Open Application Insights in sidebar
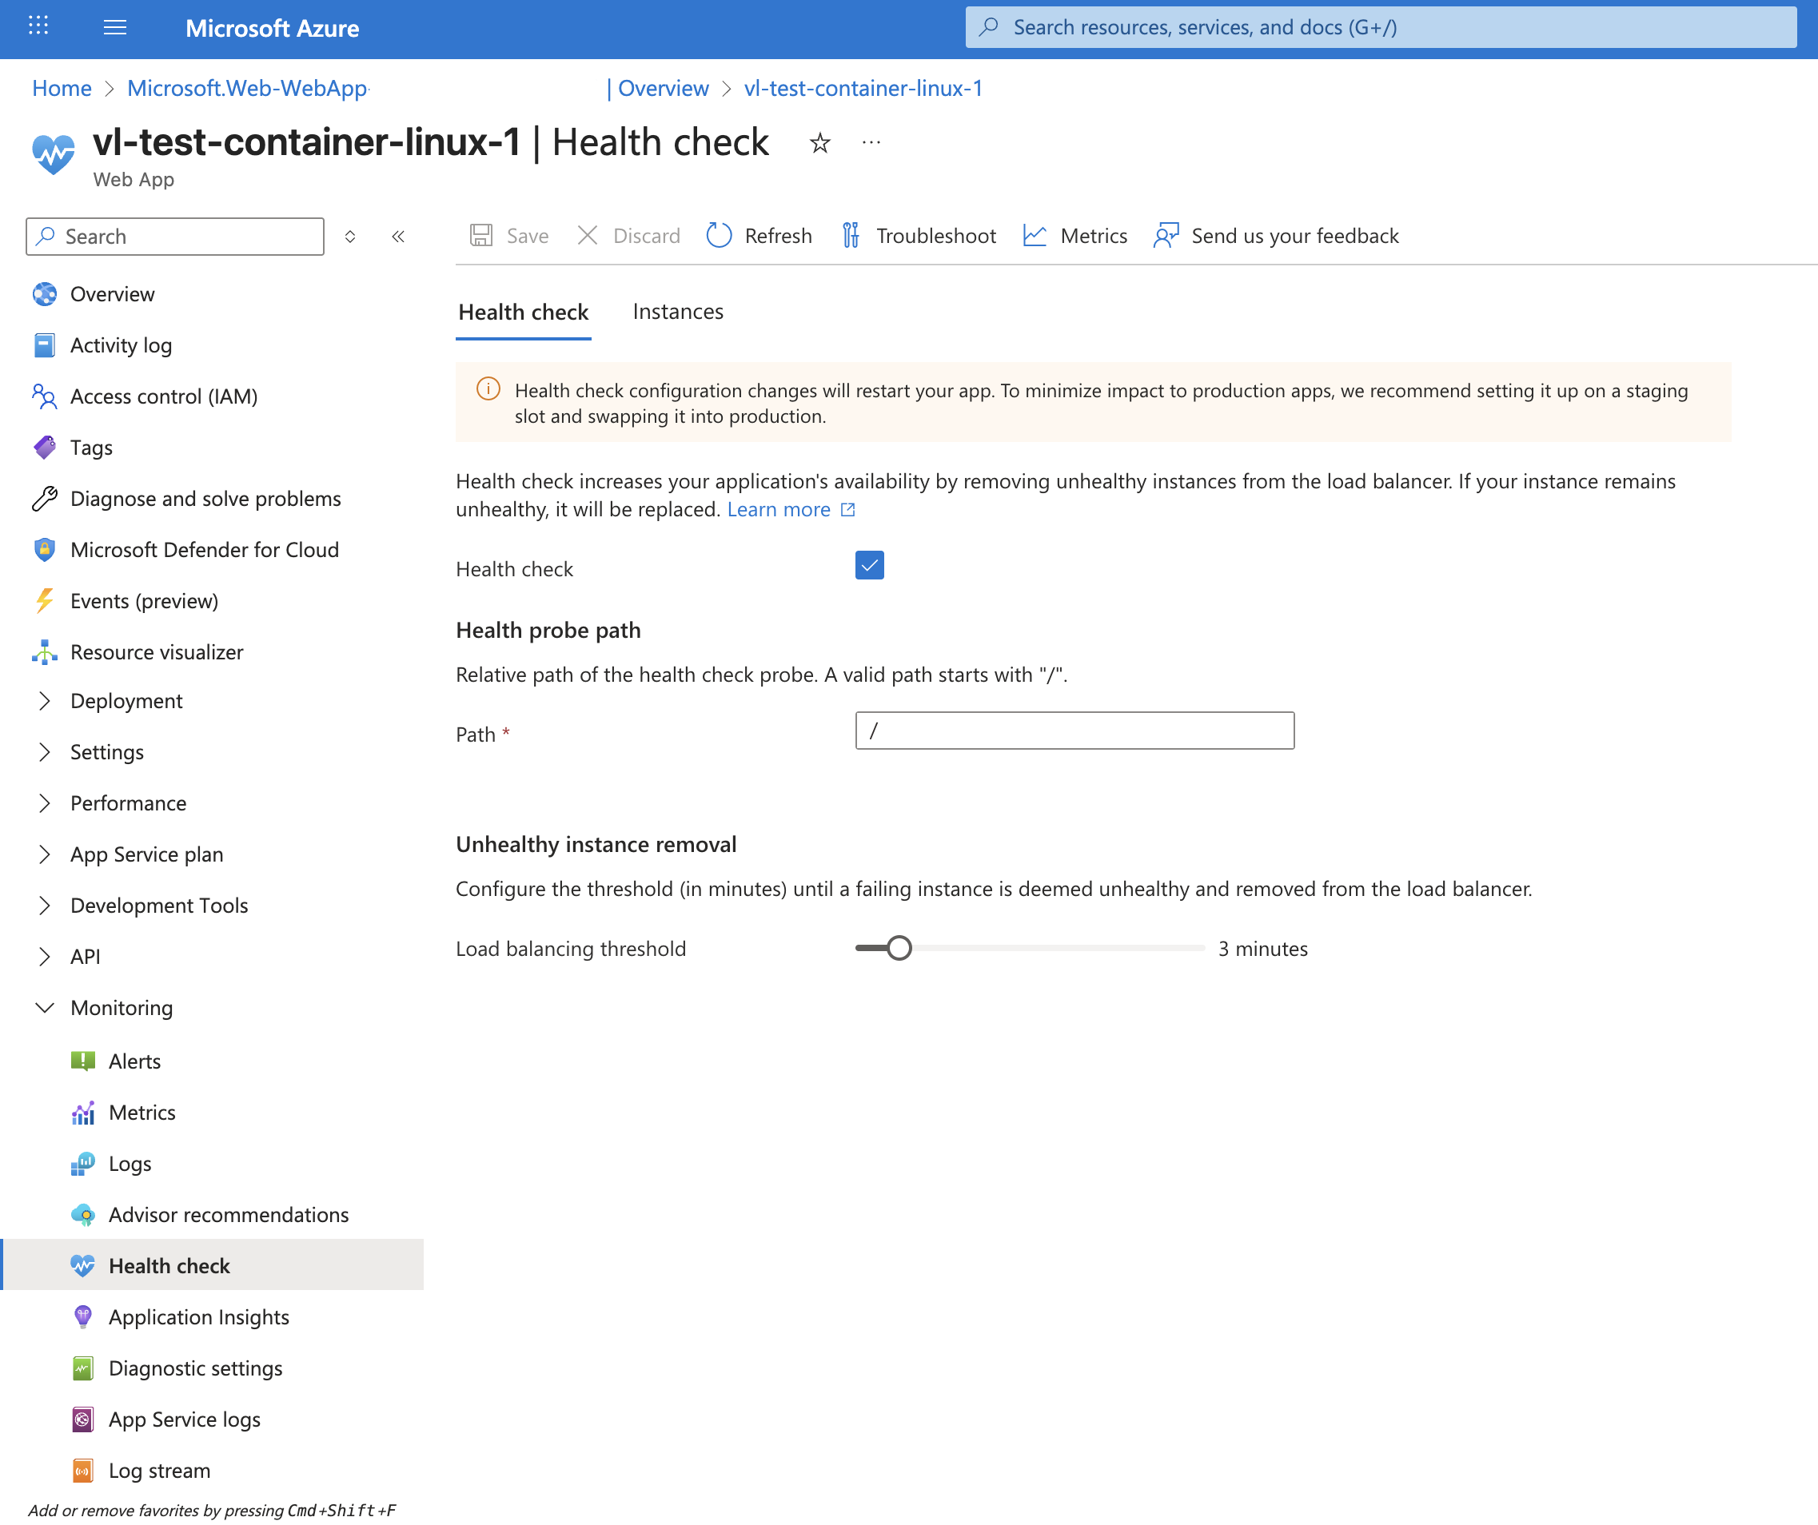1818x1525 pixels. tap(198, 1316)
